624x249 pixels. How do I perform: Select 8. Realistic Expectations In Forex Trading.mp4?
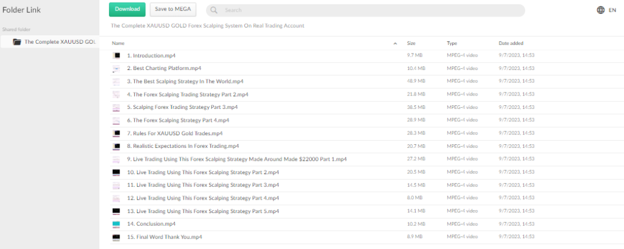click(x=183, y=146)
